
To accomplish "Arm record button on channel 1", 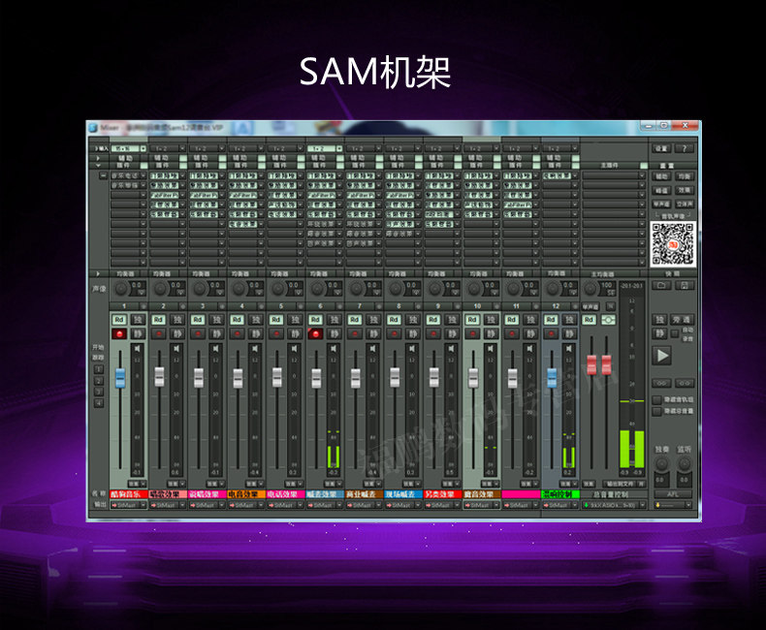I will [x=118, y=334].
